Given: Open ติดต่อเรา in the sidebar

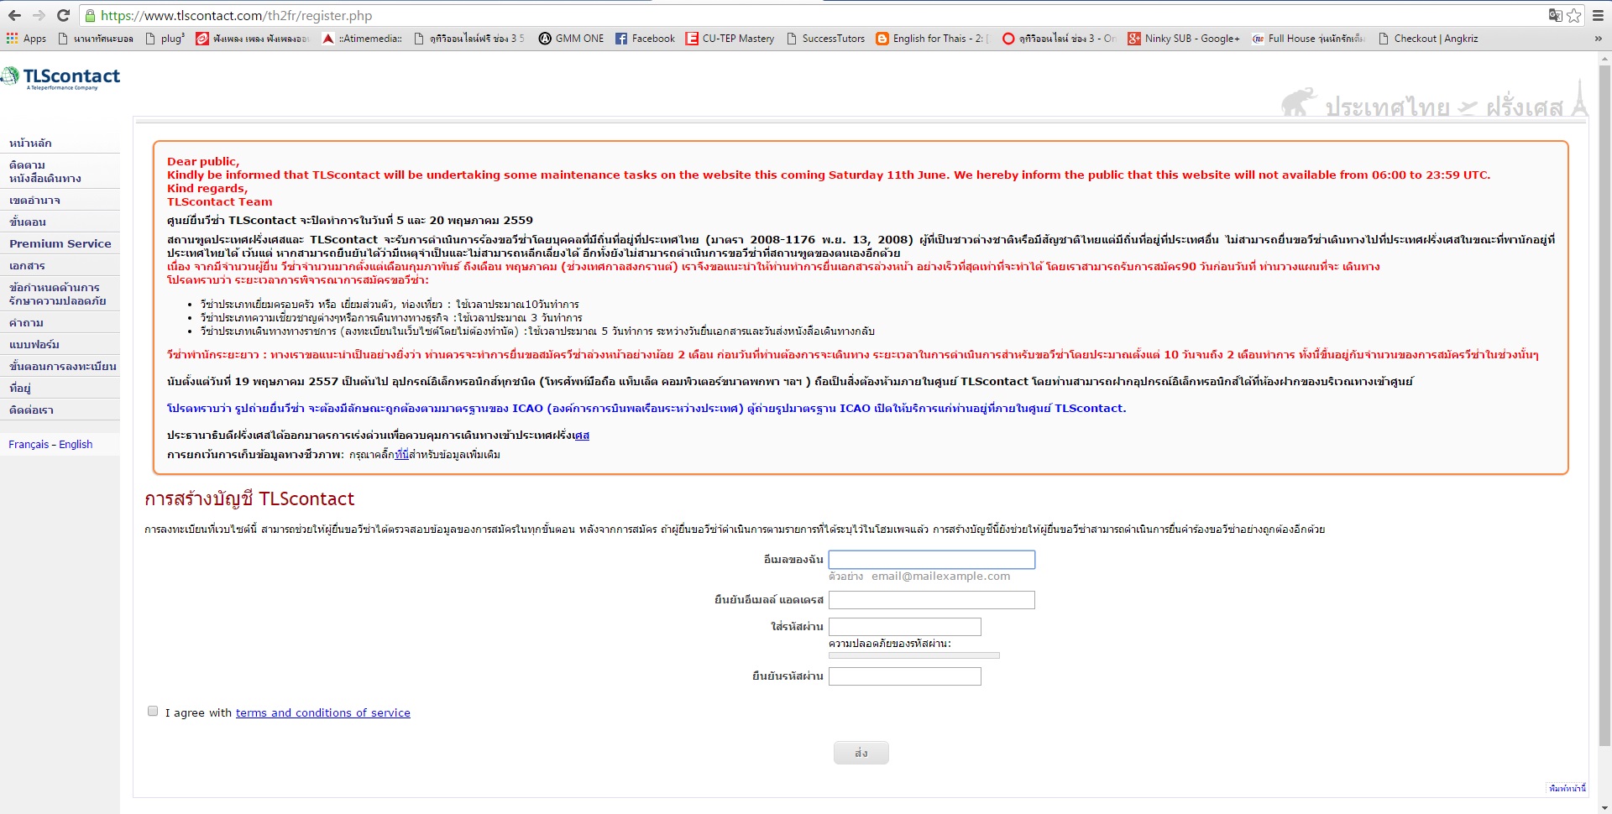Looking at the screenshot, I should click(31, 410).
